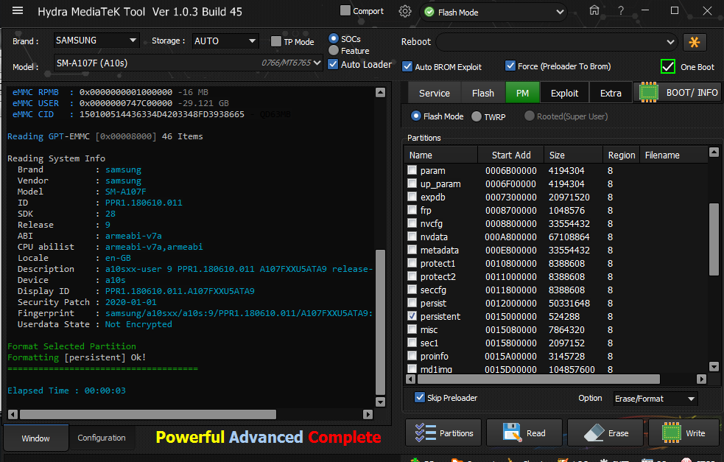Click the Region column header
The width and height of the screenshot is (724, 462).
pos(621,155)
